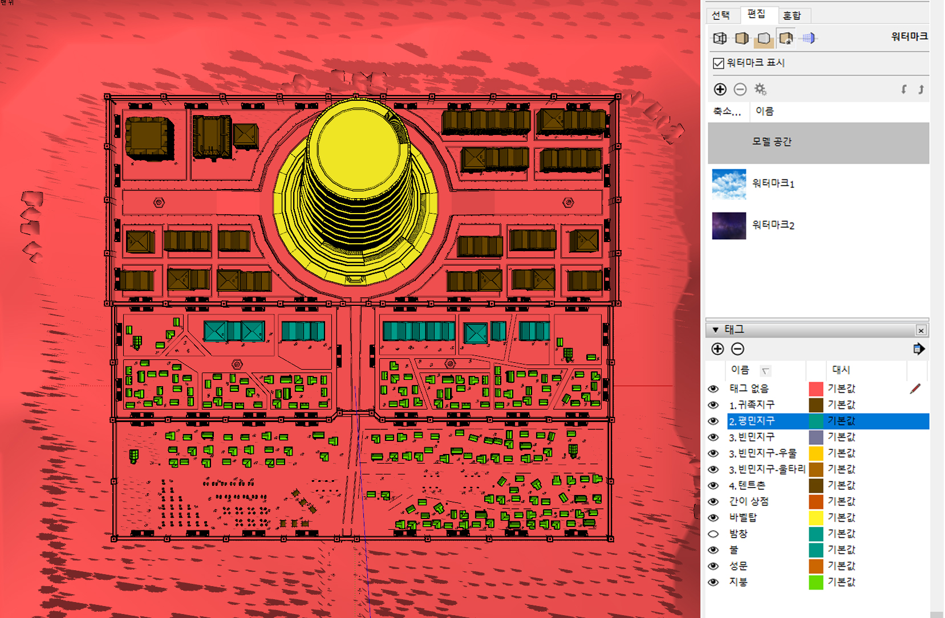Viewport: 945px width, 618px height.
Task: Select the Background settings style icon
Action: (x=764, y=38)
